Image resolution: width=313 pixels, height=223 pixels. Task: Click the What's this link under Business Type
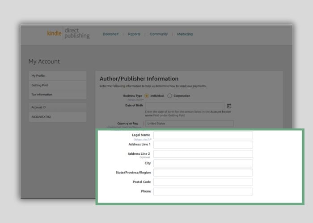point(135,100)
